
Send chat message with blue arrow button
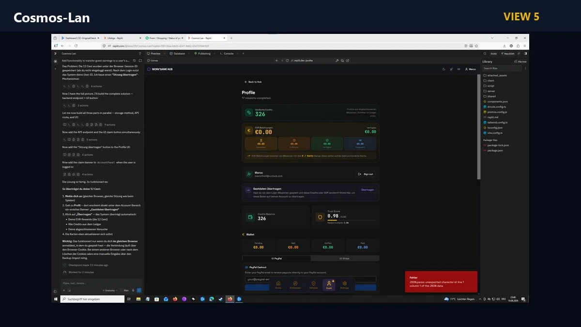click(x=139, y=290)
